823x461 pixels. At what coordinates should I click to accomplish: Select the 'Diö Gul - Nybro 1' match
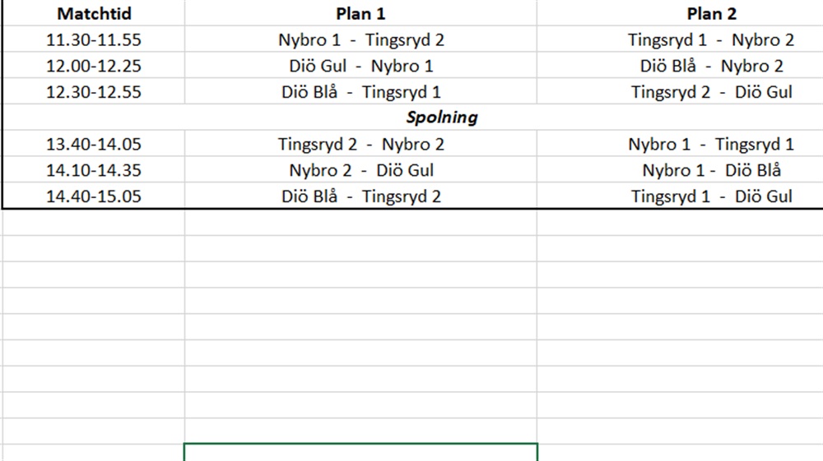point(360,66)
